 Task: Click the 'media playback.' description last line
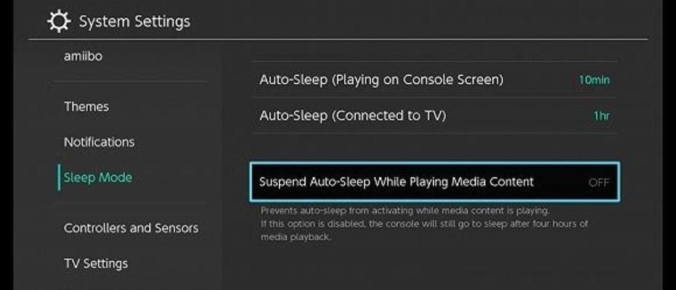[296, 237]
